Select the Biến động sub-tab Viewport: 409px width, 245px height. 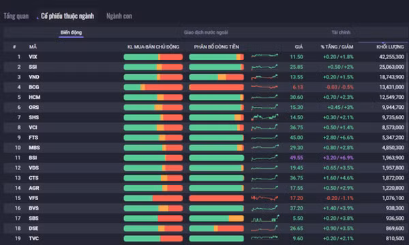click(x=71, y=33)
